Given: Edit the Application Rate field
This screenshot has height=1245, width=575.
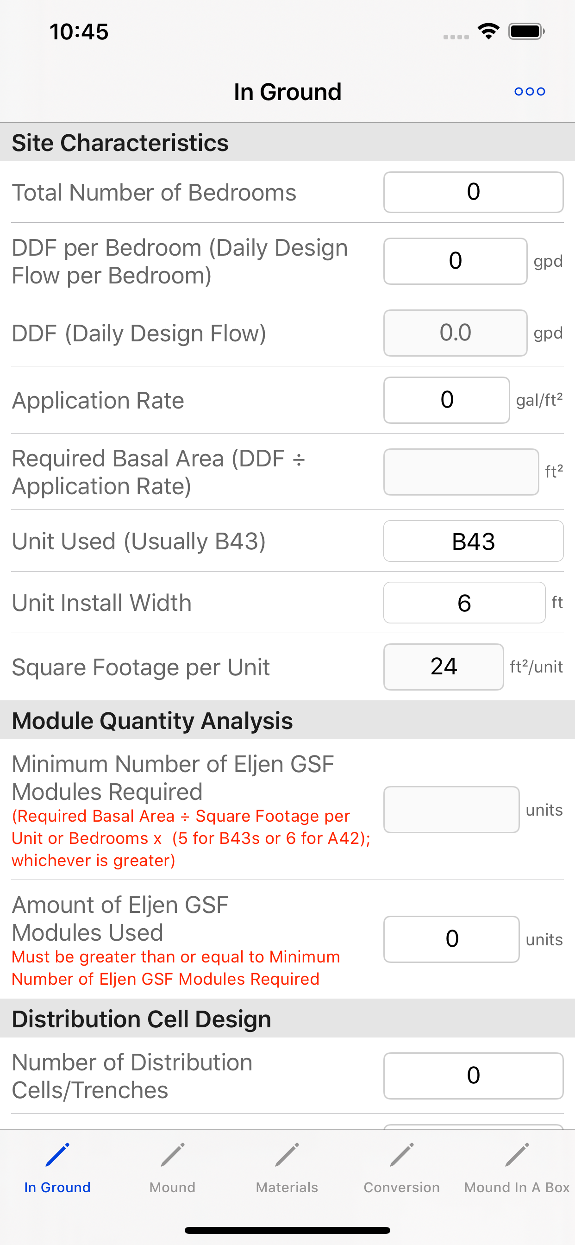Looking at the screenshot, I should click(x=446, y=400).
